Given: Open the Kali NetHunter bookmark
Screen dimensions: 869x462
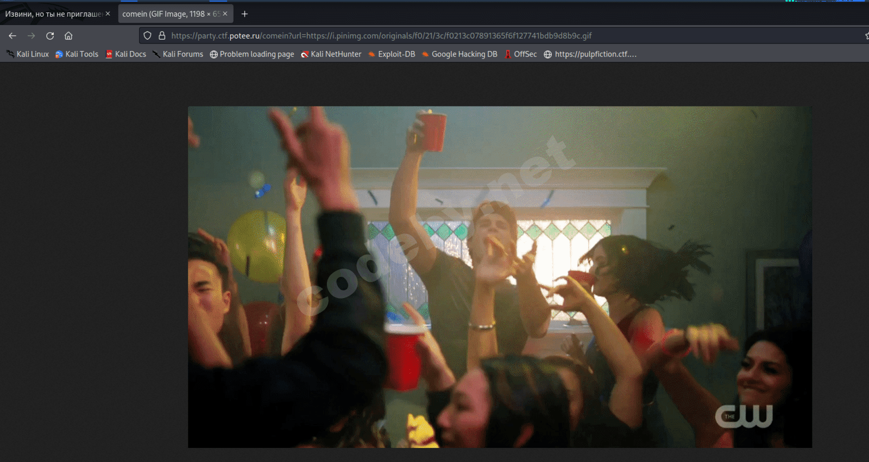Looking at the screenshot, I should (331, 54).
